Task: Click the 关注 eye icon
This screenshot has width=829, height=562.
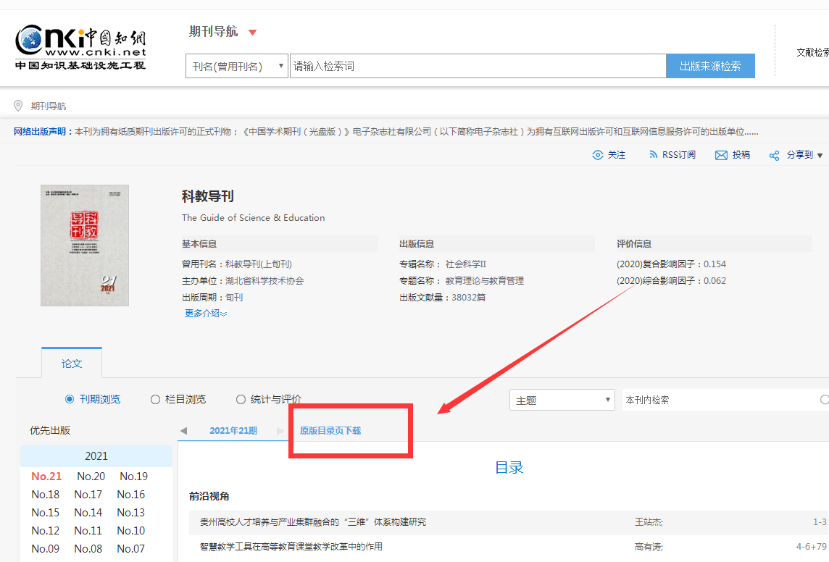Action: 597,155
